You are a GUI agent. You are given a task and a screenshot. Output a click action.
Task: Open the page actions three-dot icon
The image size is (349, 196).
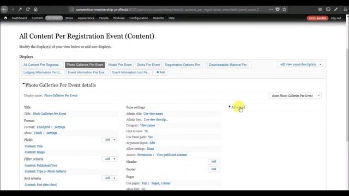tap(270, 9)
